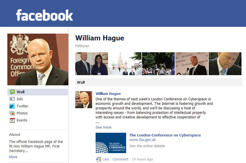The height and width of the screenshot is (163, 246).
Task: Click the Twitter bird icon
Action: 12,106
